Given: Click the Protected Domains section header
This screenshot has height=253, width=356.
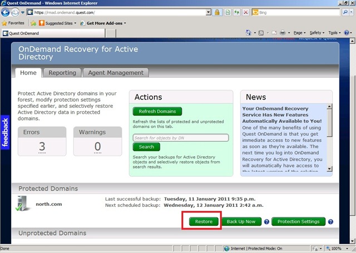Looking at the screenshot, I should click(x=175, y=188).
